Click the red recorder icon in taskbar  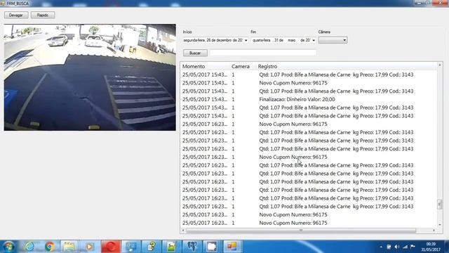click(x=111, y=247)
